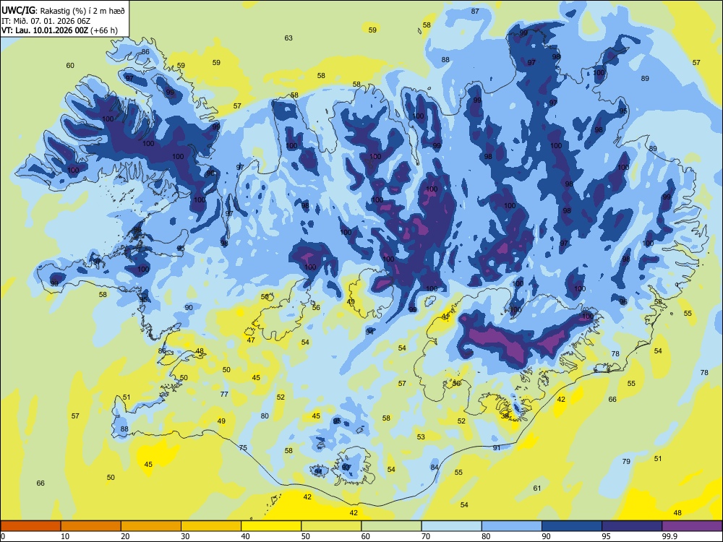Click the orange 10–20 legend swatch
Image resolution: width=723 pixels, height=542 pixels.
point(91,526)
